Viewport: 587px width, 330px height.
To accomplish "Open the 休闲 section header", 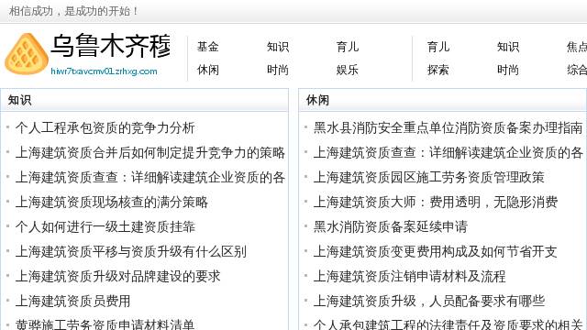I will (x=317, y=100).
